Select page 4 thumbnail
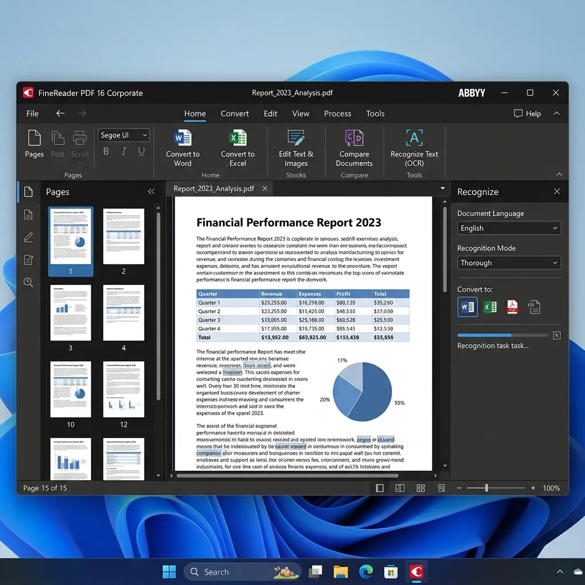 [123, 312]
